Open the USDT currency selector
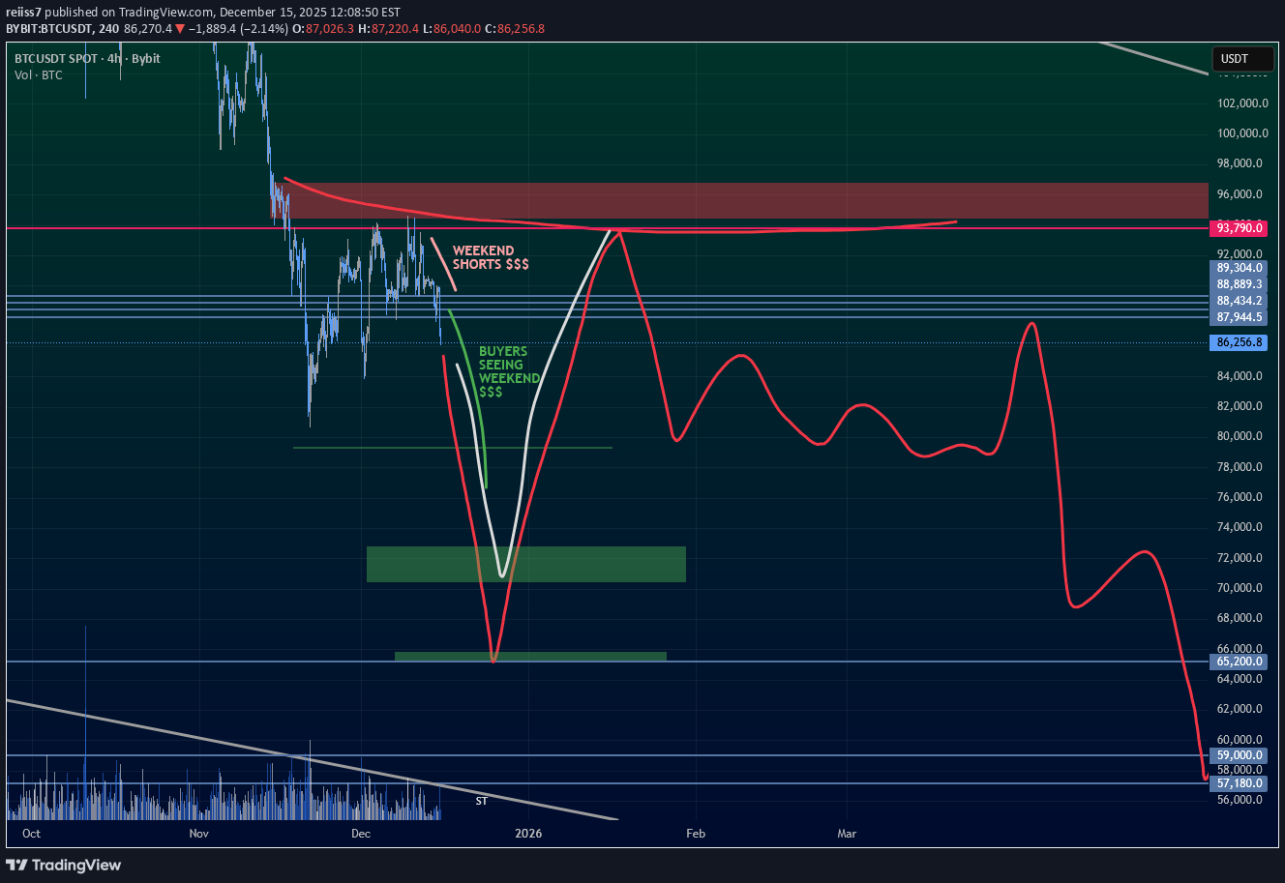 click(1241, 59)
